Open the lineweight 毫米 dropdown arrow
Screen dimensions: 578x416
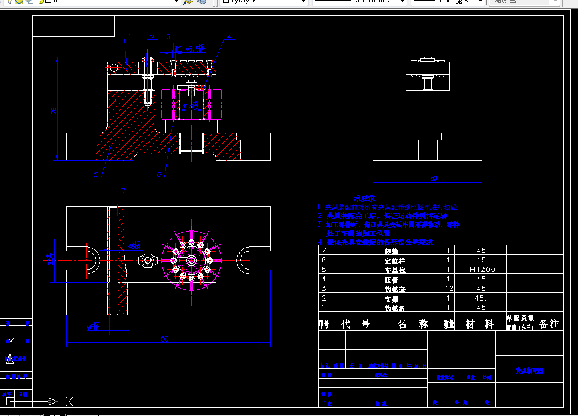pos(480,1)
